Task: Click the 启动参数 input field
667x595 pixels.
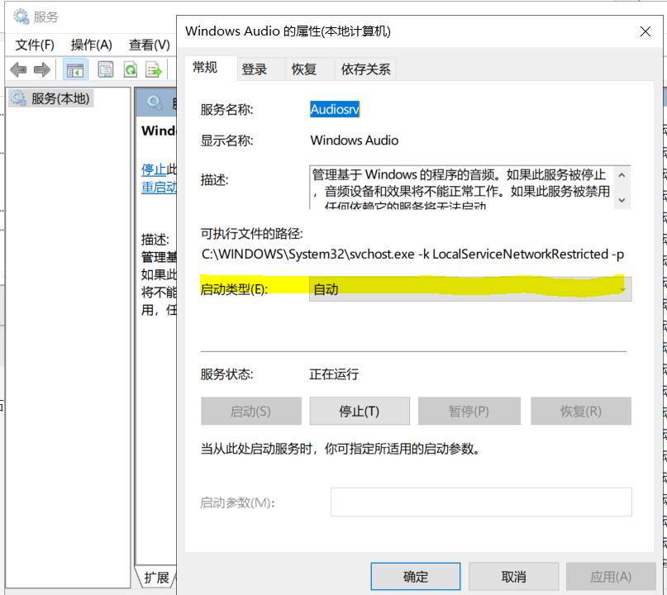Action: 481,502
